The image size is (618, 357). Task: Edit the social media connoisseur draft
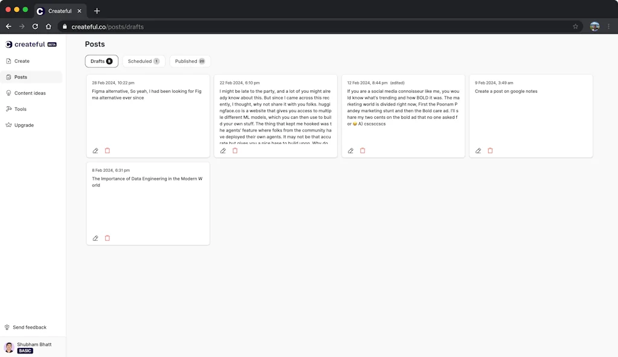(x=351, y=150)
